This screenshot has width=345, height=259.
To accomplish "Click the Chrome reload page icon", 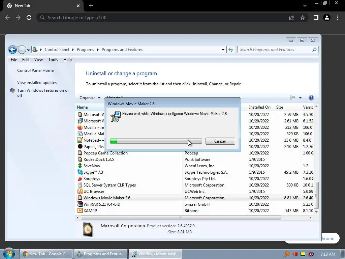I will (29, 18).
